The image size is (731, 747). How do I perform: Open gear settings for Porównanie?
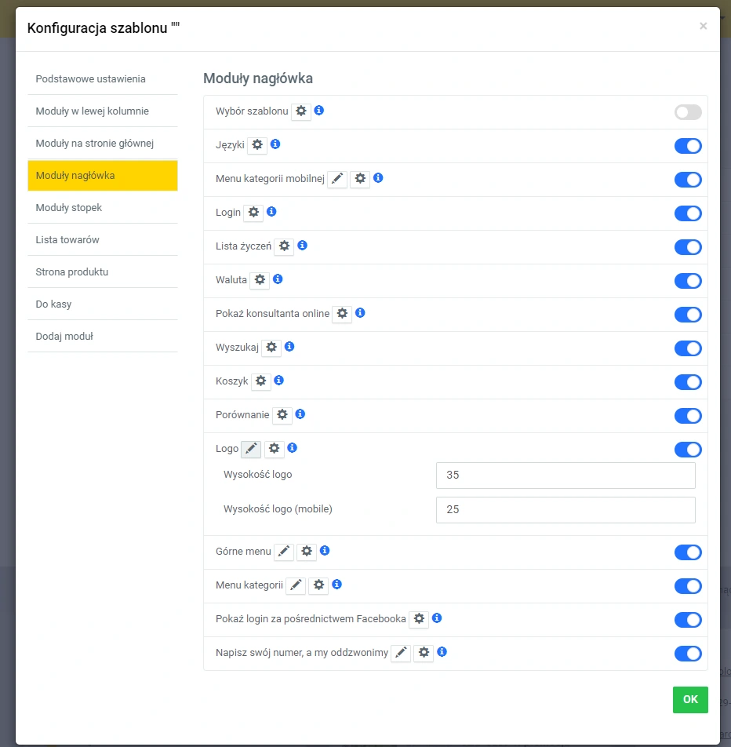pyautogui.click(x=282, y=415)
